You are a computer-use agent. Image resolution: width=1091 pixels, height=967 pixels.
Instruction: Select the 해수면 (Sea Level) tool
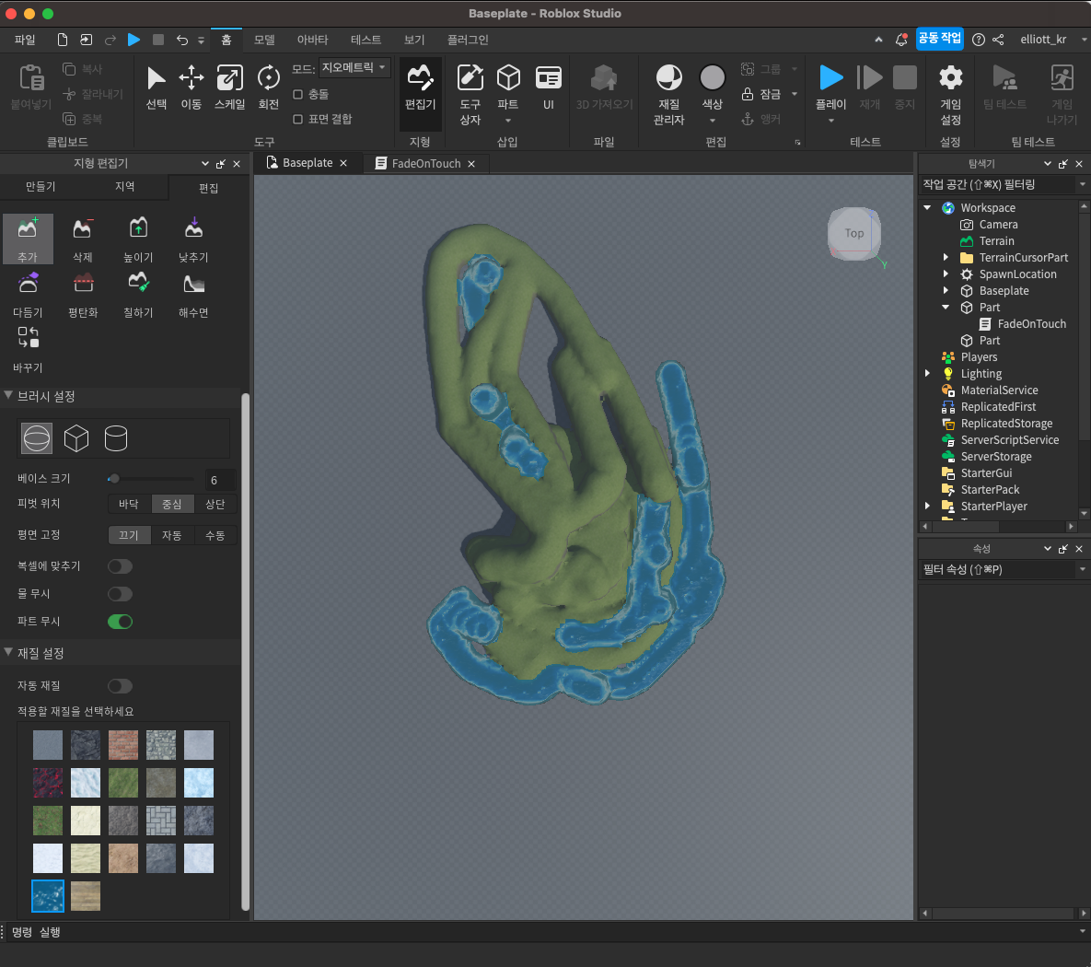point(193,295)
